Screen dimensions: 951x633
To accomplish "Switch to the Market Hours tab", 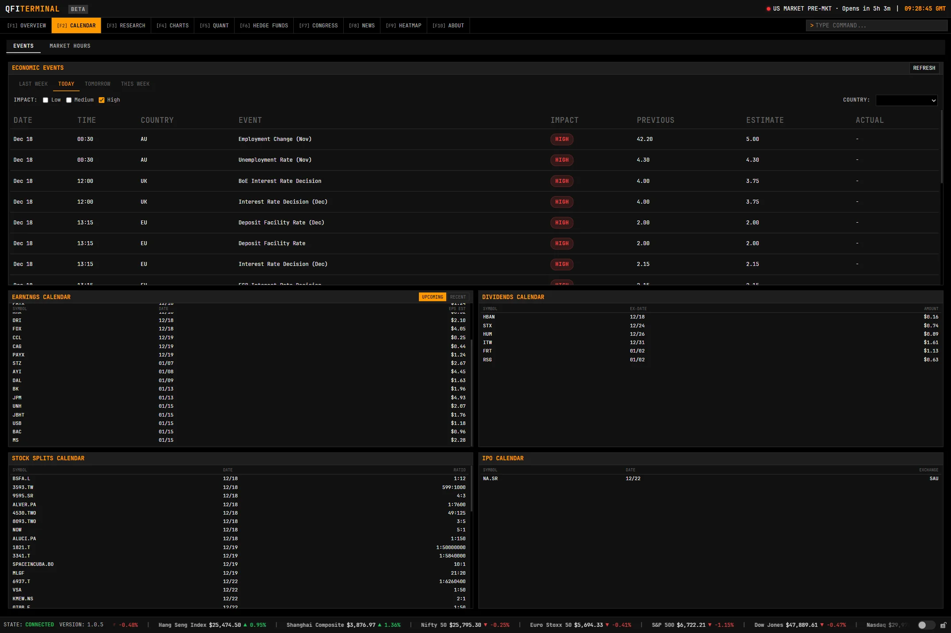I will point(70,46).
